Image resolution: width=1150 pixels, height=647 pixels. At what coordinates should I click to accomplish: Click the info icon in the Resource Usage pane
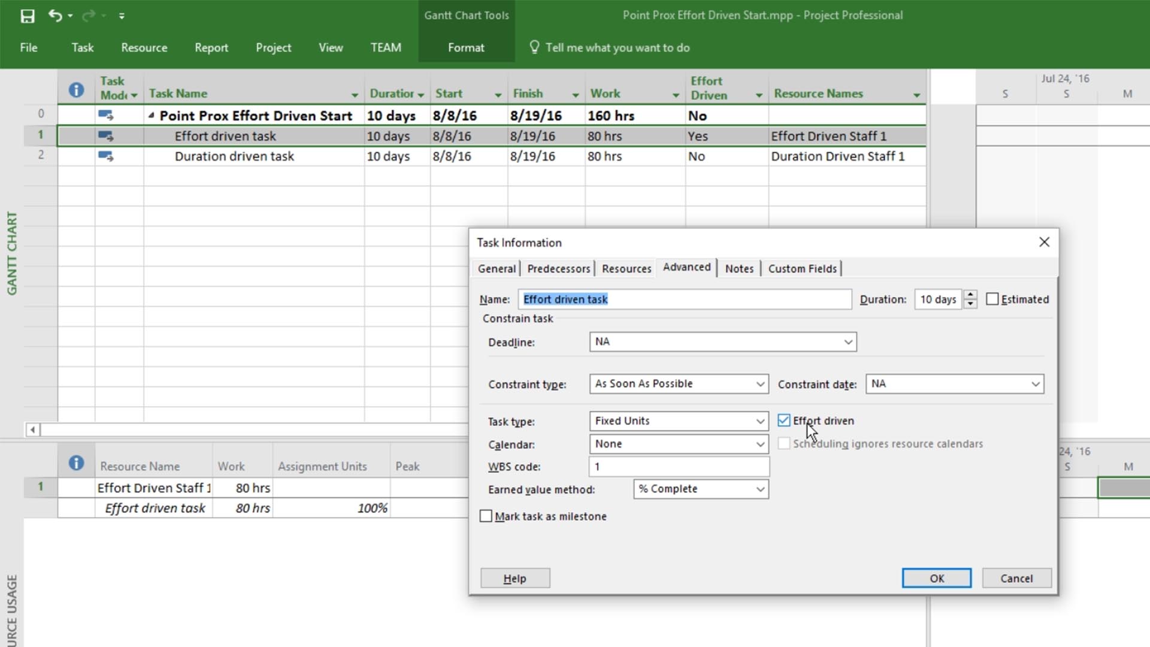(x=76, y=462)
